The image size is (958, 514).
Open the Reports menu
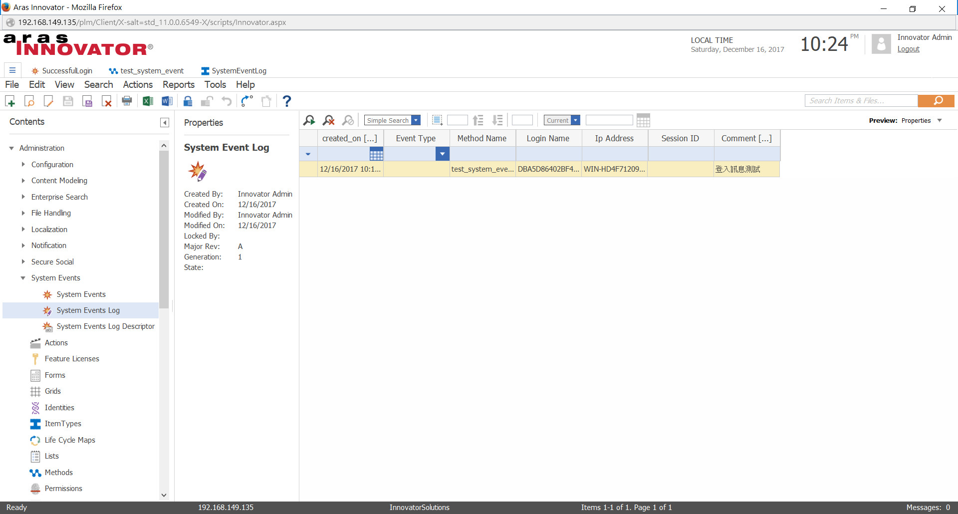pos(179,85)
